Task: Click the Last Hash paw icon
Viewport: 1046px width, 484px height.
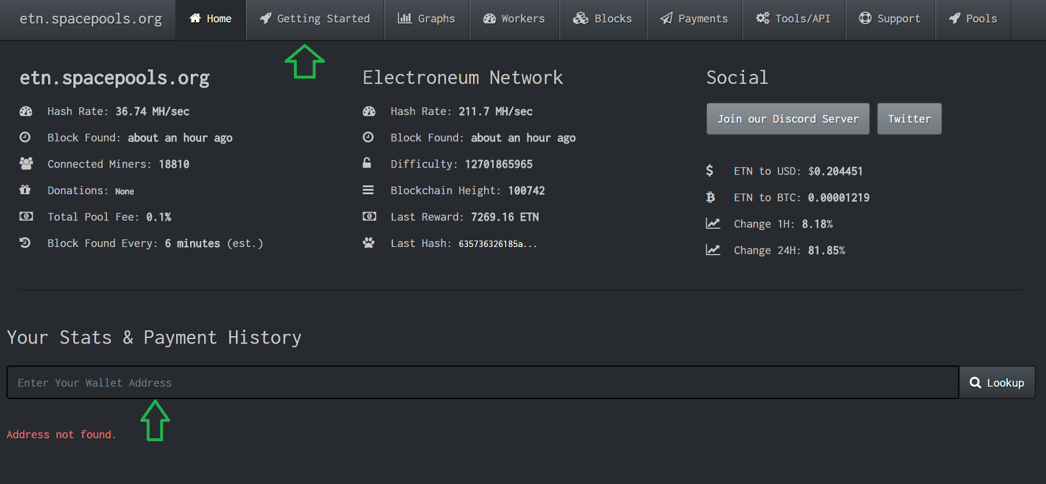Action: (x=368, y=243)
